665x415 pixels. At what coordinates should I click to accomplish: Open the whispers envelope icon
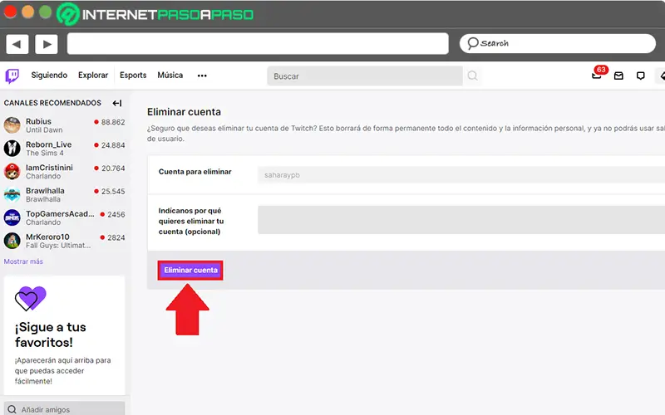coord(618,76)
